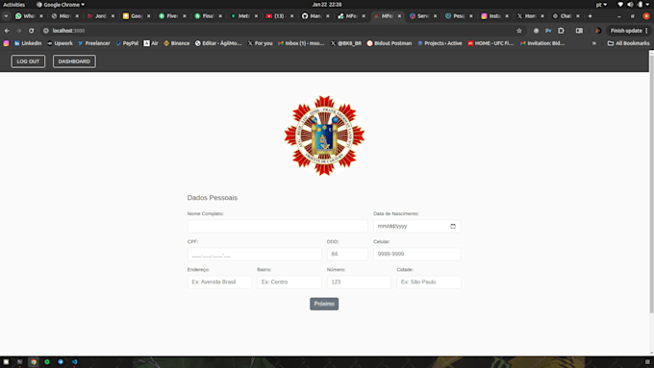654x368 pixels.
Task: Bookmark this page with the star icon
Action: [x=518, y=31]
